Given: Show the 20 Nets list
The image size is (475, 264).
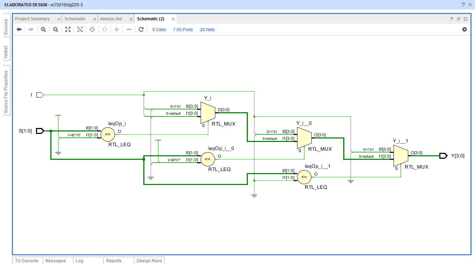Looking at the screenshot, I should pyautogui.click(x=207, y=30).
